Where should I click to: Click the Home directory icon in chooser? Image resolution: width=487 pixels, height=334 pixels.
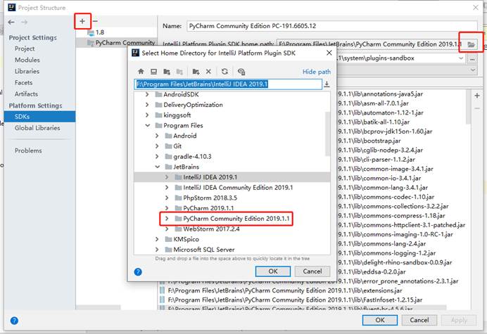[x=141, y=72]
